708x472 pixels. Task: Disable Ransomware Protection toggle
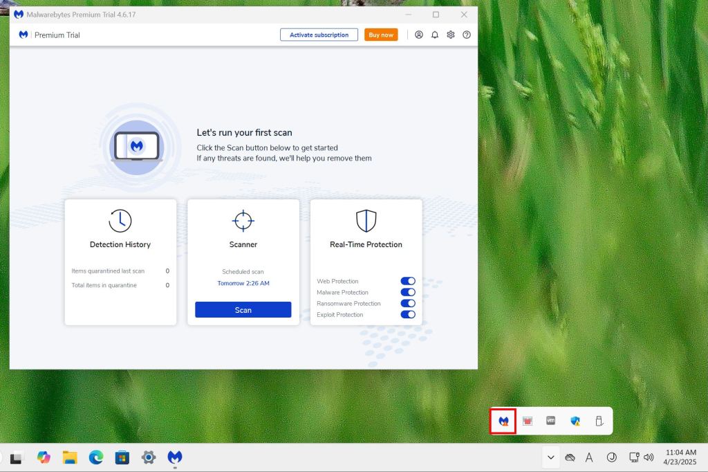tap(408, 303)
